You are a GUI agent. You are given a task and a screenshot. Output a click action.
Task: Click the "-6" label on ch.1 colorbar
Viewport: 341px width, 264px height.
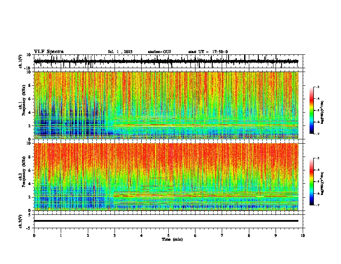pyautogui.click(x=317, y=122)
